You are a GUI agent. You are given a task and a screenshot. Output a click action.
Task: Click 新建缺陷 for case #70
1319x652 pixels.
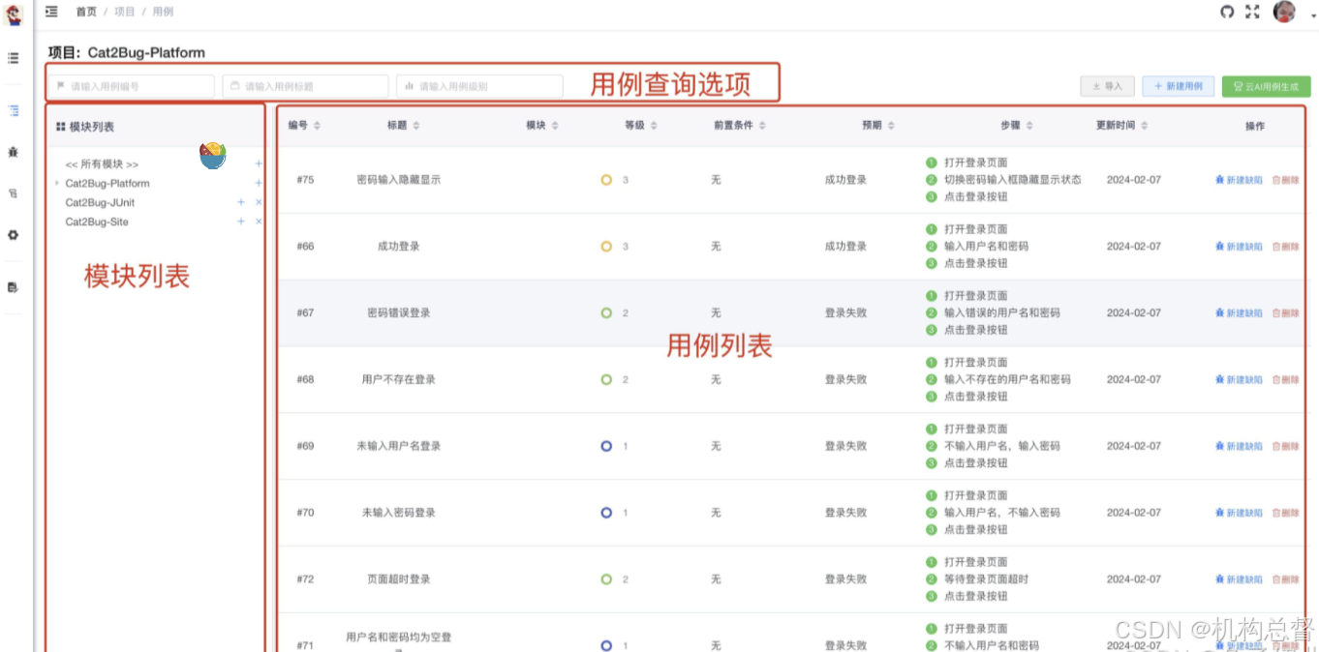pyautogui.click(x=1239, y=513)
